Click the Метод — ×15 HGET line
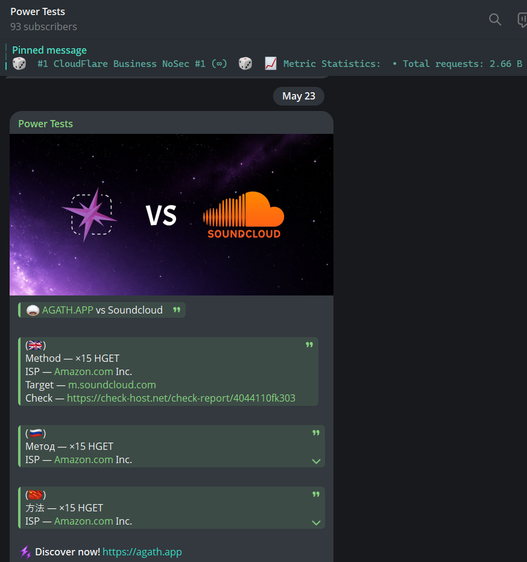This screenshot has height=562, width=527. tap(69, 447)
